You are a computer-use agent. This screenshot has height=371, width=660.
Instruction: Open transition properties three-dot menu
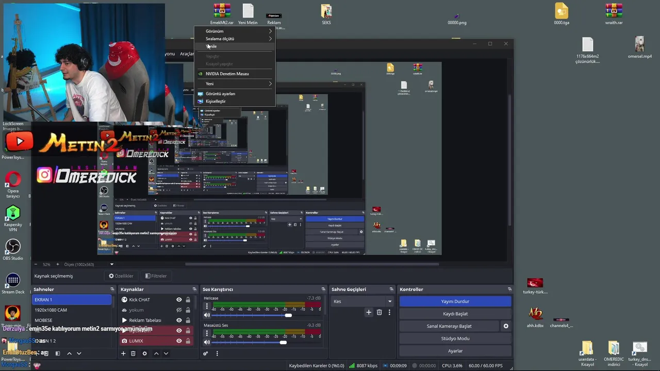(389, 312)
